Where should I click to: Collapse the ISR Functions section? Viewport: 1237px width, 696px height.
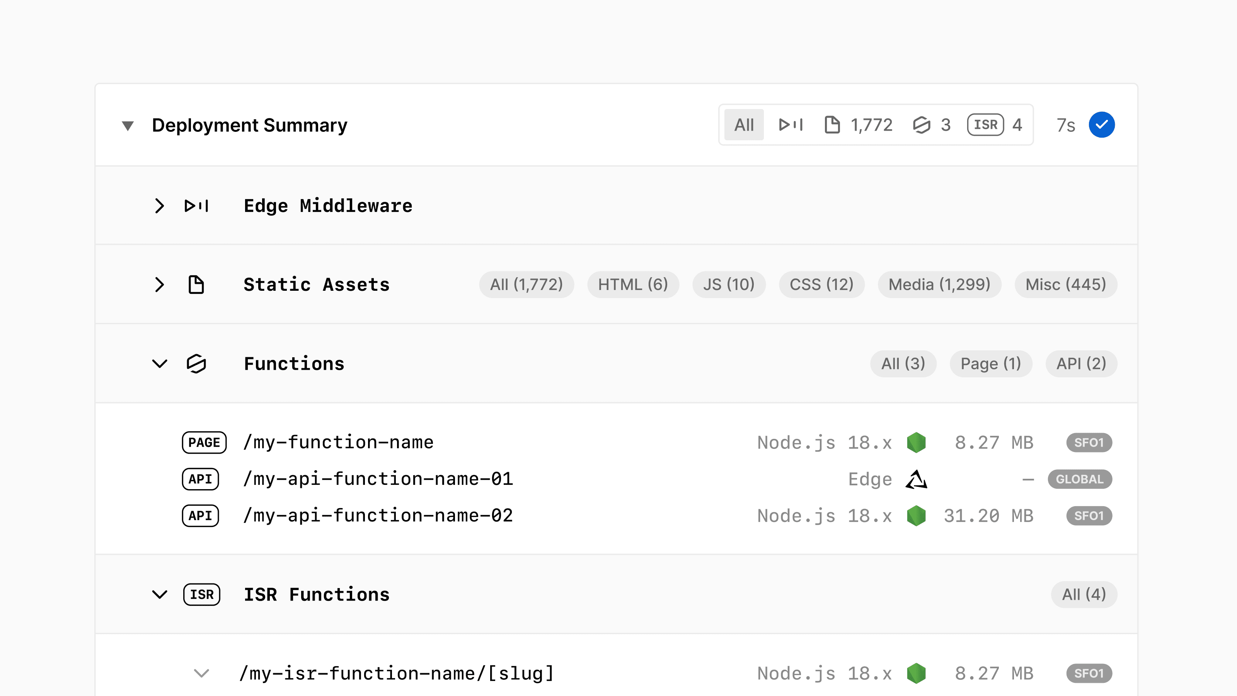(x=160, y=594)
